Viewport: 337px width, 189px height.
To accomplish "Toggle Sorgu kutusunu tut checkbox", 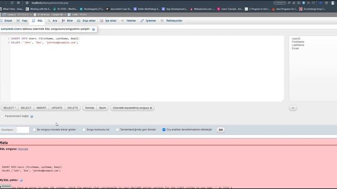I will coord(84,130).
